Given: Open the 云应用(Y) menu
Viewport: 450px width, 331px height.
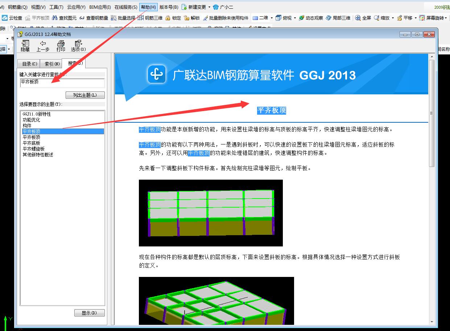Looking at the screenshot, I should (76, 7).
